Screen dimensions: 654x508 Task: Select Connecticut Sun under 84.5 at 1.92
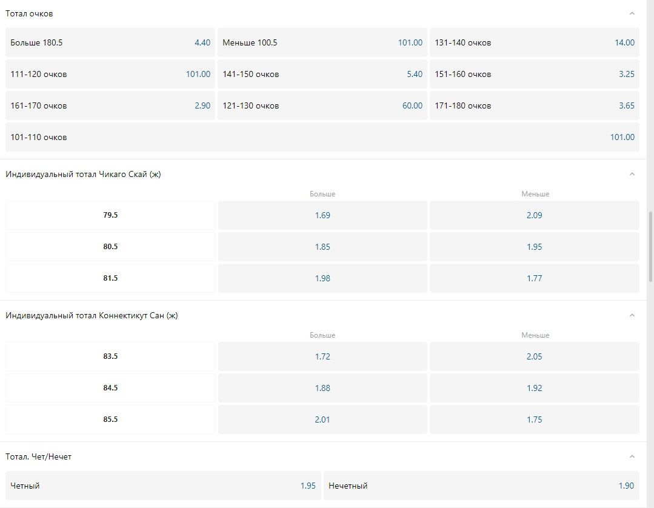(x=534, y=388)
